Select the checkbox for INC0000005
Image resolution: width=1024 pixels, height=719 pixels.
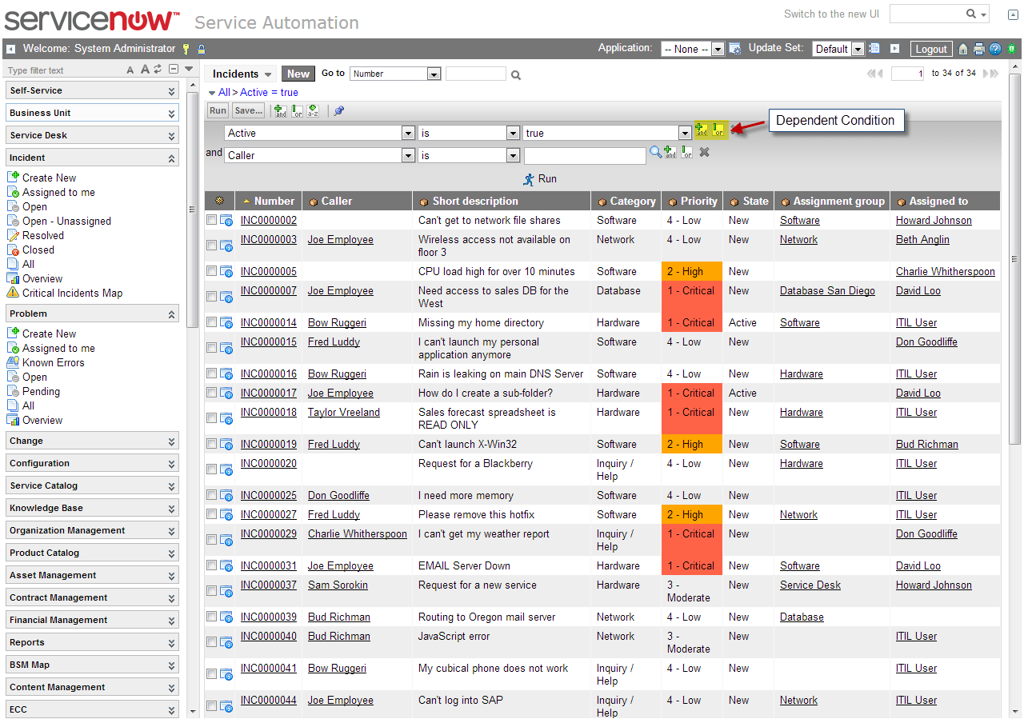click(x=212, y=271)
